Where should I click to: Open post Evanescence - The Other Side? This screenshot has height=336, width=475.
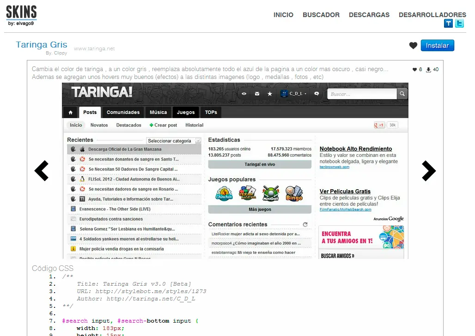[115, 209]
